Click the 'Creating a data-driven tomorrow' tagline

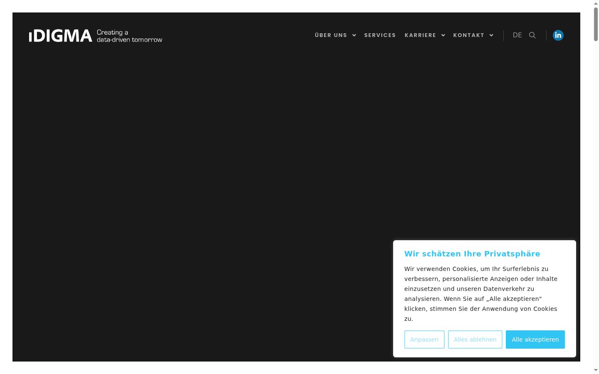(129, 36)
